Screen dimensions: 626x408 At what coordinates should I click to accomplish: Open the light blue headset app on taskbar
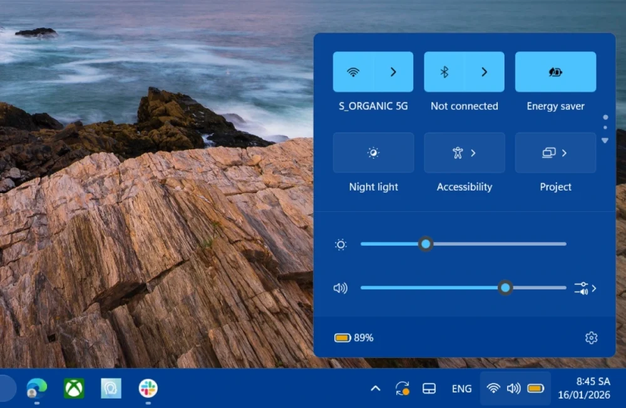111,388
